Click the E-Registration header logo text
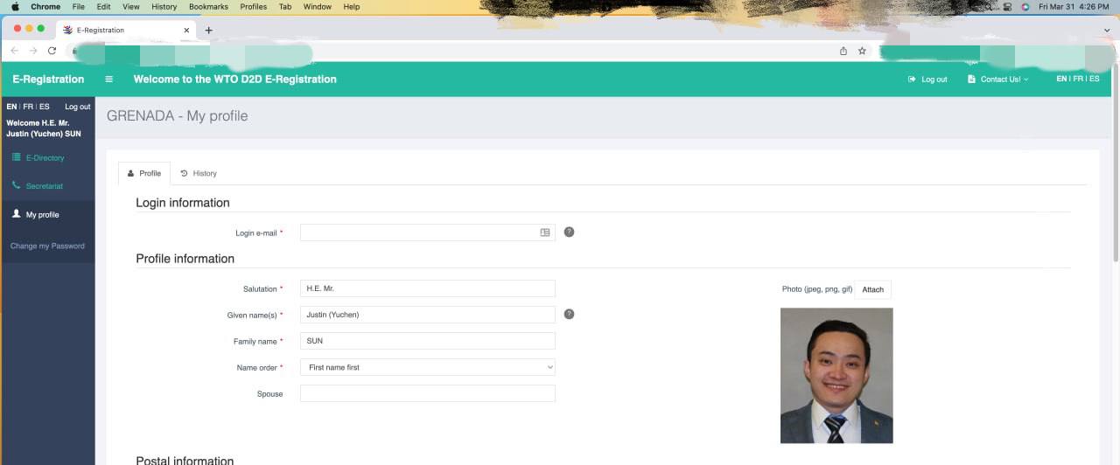Viewport: 1120px width, 465px height. point(48,79)
